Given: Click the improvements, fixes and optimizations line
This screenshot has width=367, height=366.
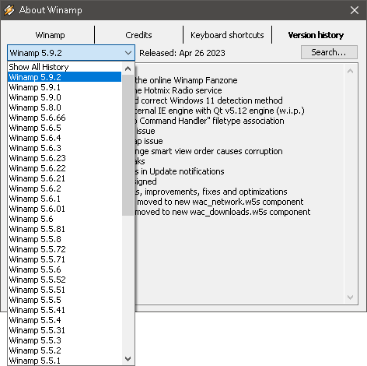Looking at the screenshot, I should click(211, 192).
